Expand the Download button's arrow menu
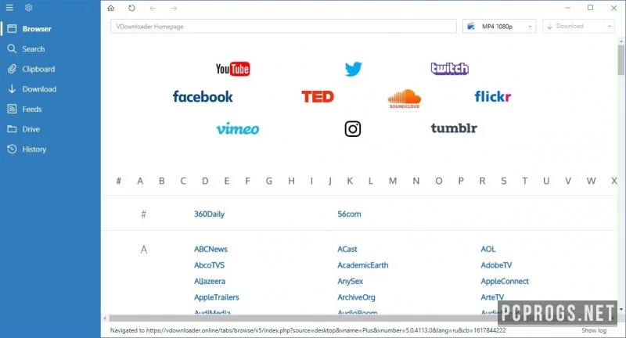 click(x=610, y=26)
